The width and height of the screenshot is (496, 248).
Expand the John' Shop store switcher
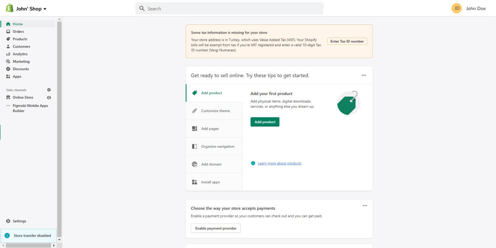[x=31, y=8]
